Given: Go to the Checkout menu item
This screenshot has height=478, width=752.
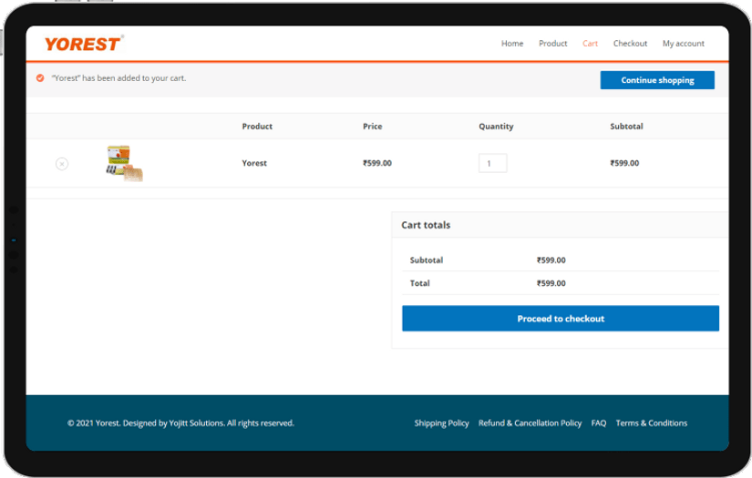Looking at the screenshot, I should coord(630,44).
